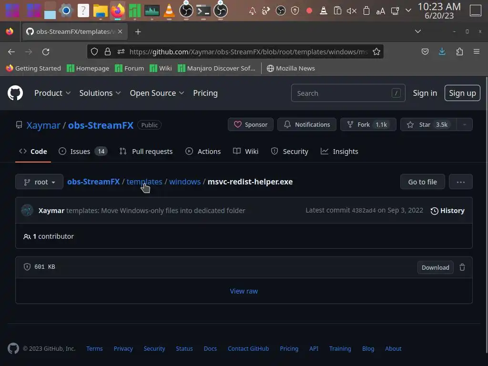Screen dimensions: 488x366
Task: Open the Pricing link in header
Action: point(205,93)
